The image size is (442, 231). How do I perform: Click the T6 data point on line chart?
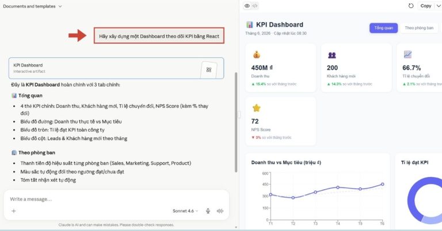pos(383,184)
